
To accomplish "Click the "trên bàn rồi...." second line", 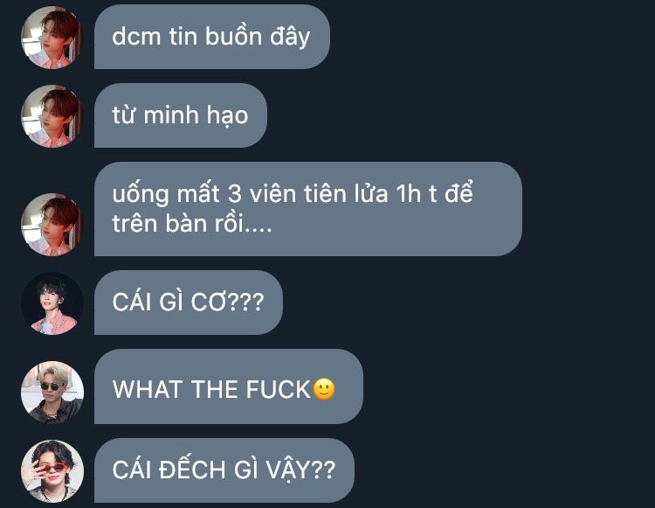I will coord(192,224).
